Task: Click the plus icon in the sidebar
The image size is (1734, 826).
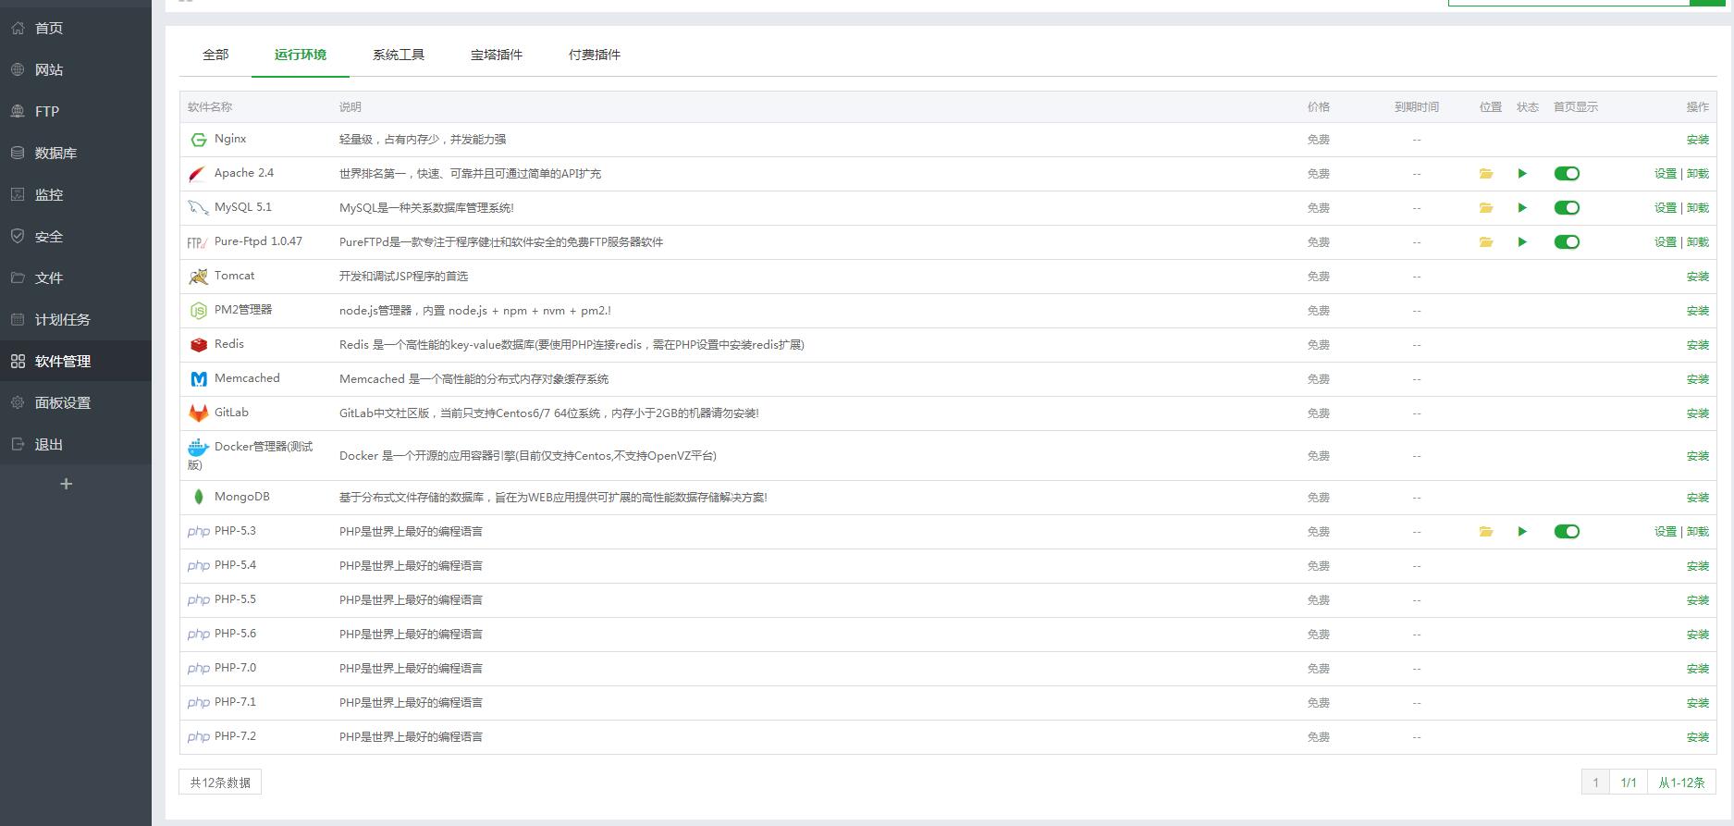Action: 66,484
